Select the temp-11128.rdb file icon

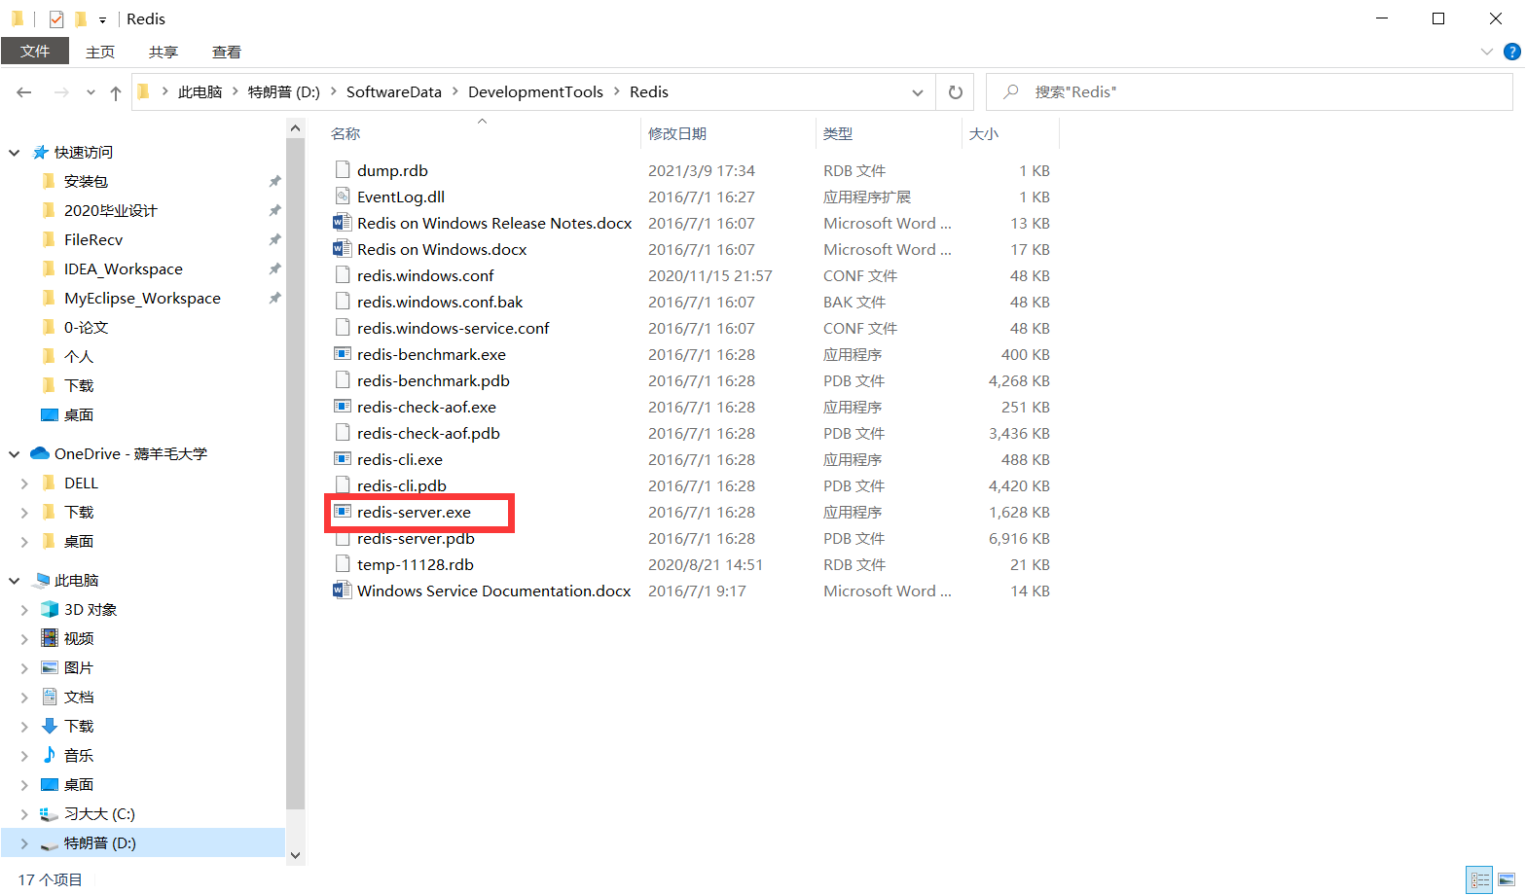(342, 564)
